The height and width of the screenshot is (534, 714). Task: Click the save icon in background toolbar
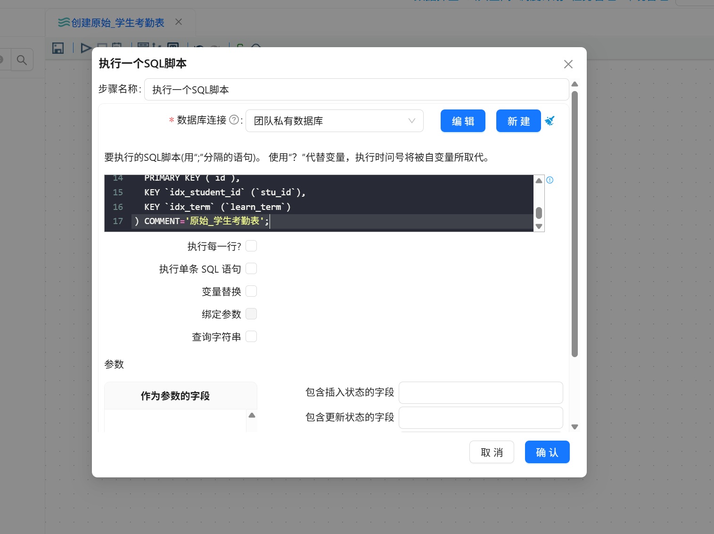58,48
